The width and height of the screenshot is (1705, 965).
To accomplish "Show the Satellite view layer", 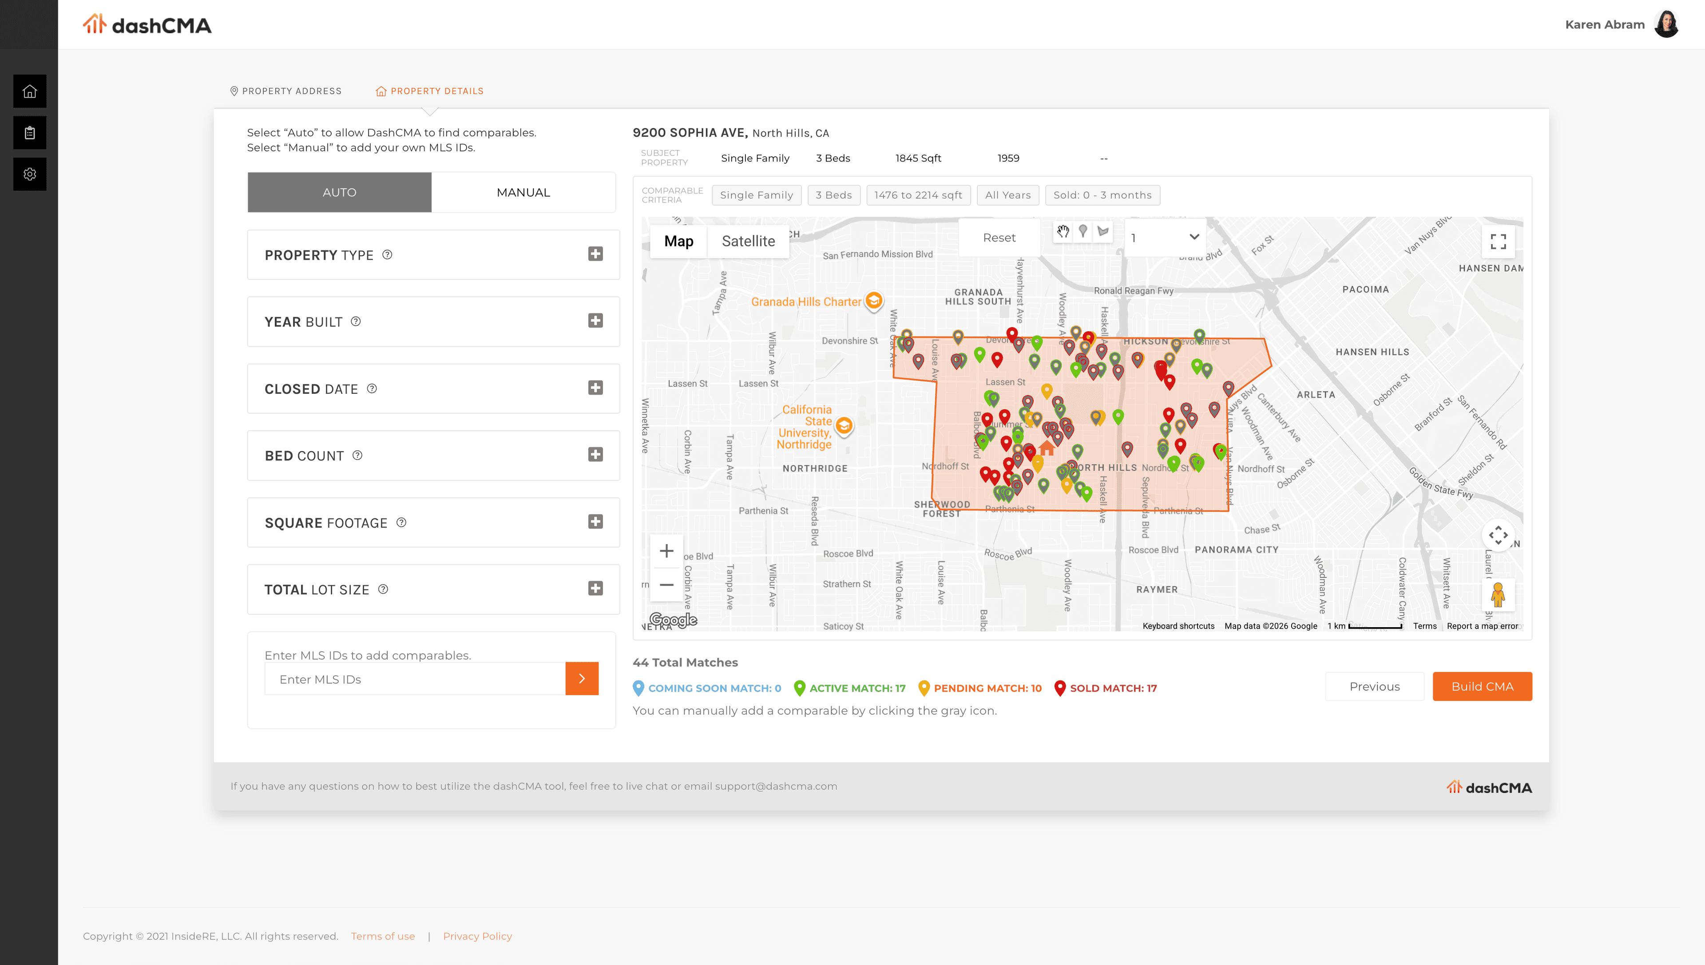I will point(749,241).
